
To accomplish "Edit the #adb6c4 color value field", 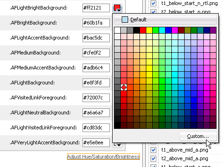I will tap(96, 68).
